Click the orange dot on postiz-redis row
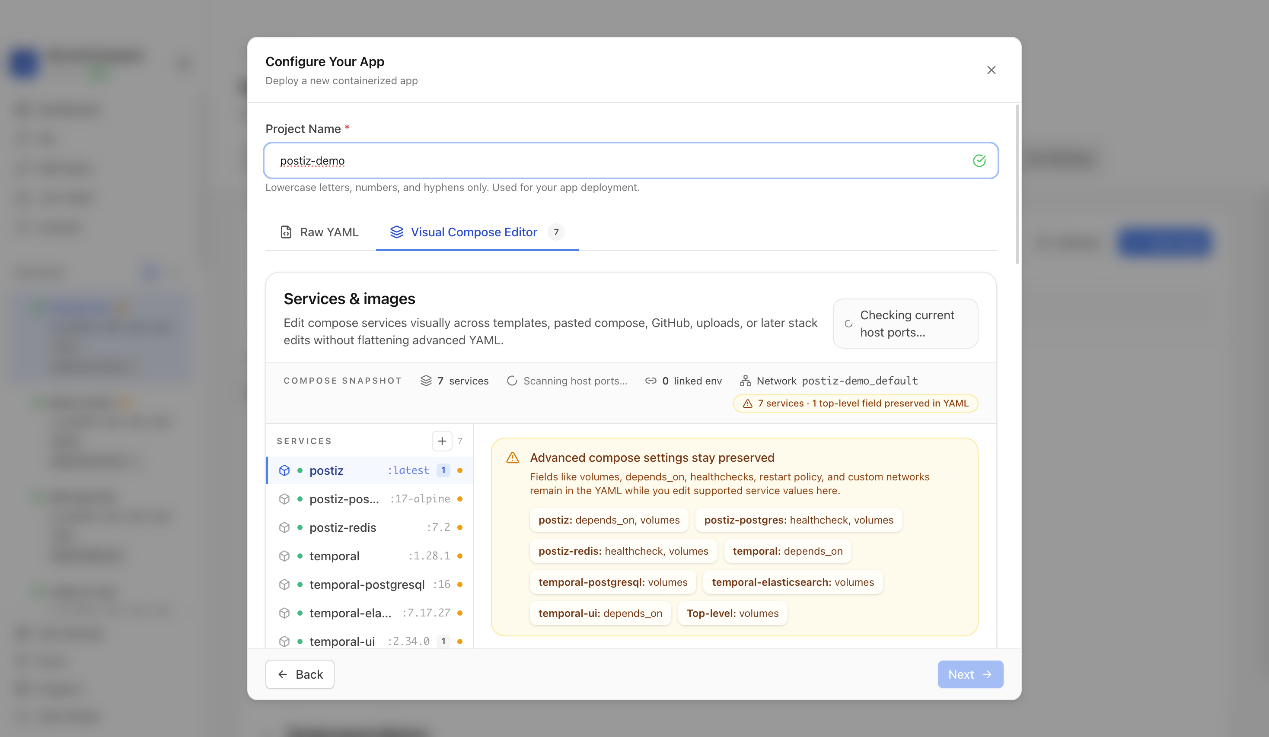Viewport: 1269px width, 737px height. pos(460,527)
